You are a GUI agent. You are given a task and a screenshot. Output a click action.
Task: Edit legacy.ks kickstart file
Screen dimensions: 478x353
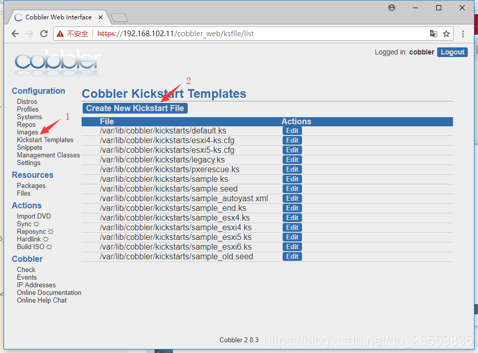(x=292, y=160)
